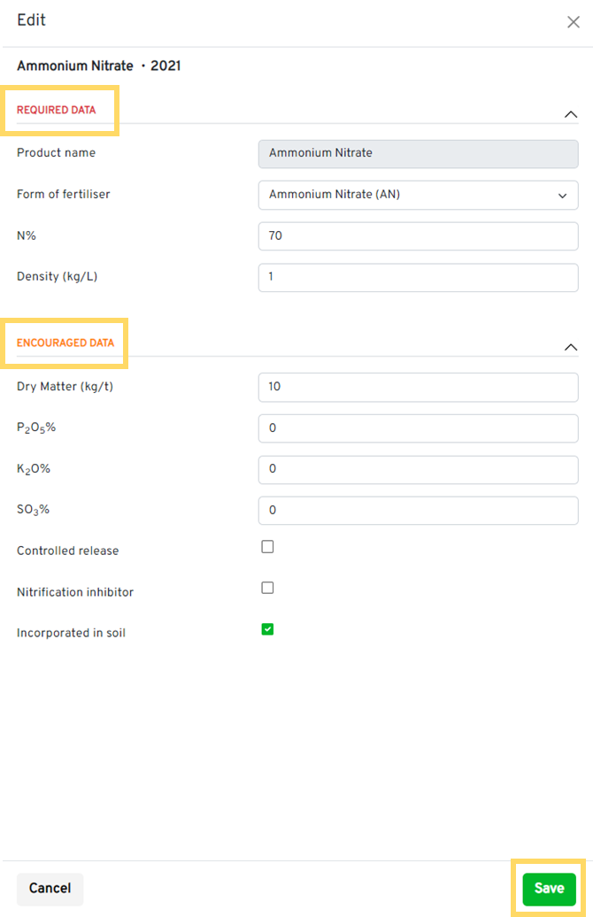The image size is (593, 917).
Task: Close the Edit dialog with X icon
Action: coord(573,22)
